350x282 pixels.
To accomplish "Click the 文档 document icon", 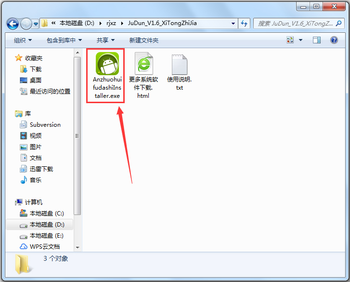I will [x=24, y=158].
